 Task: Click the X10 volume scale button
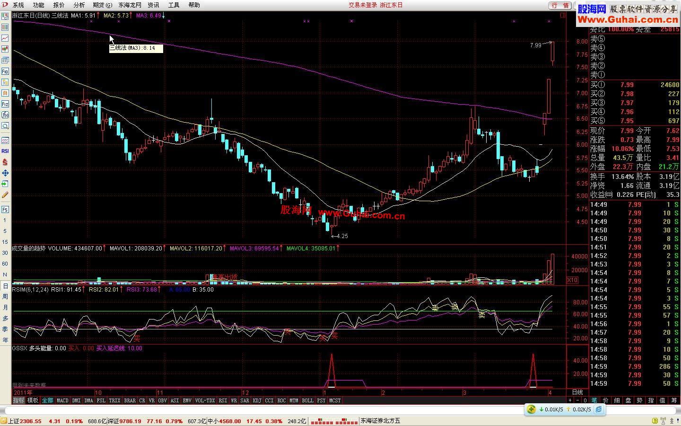pos(572,280)
